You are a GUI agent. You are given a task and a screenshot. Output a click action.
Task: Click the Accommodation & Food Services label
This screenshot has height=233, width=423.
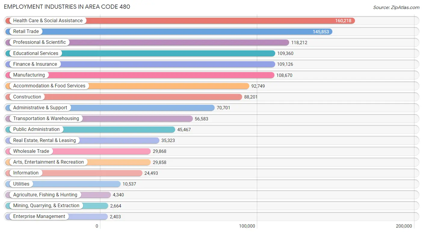pyautogui.click(x=49, y=86)
